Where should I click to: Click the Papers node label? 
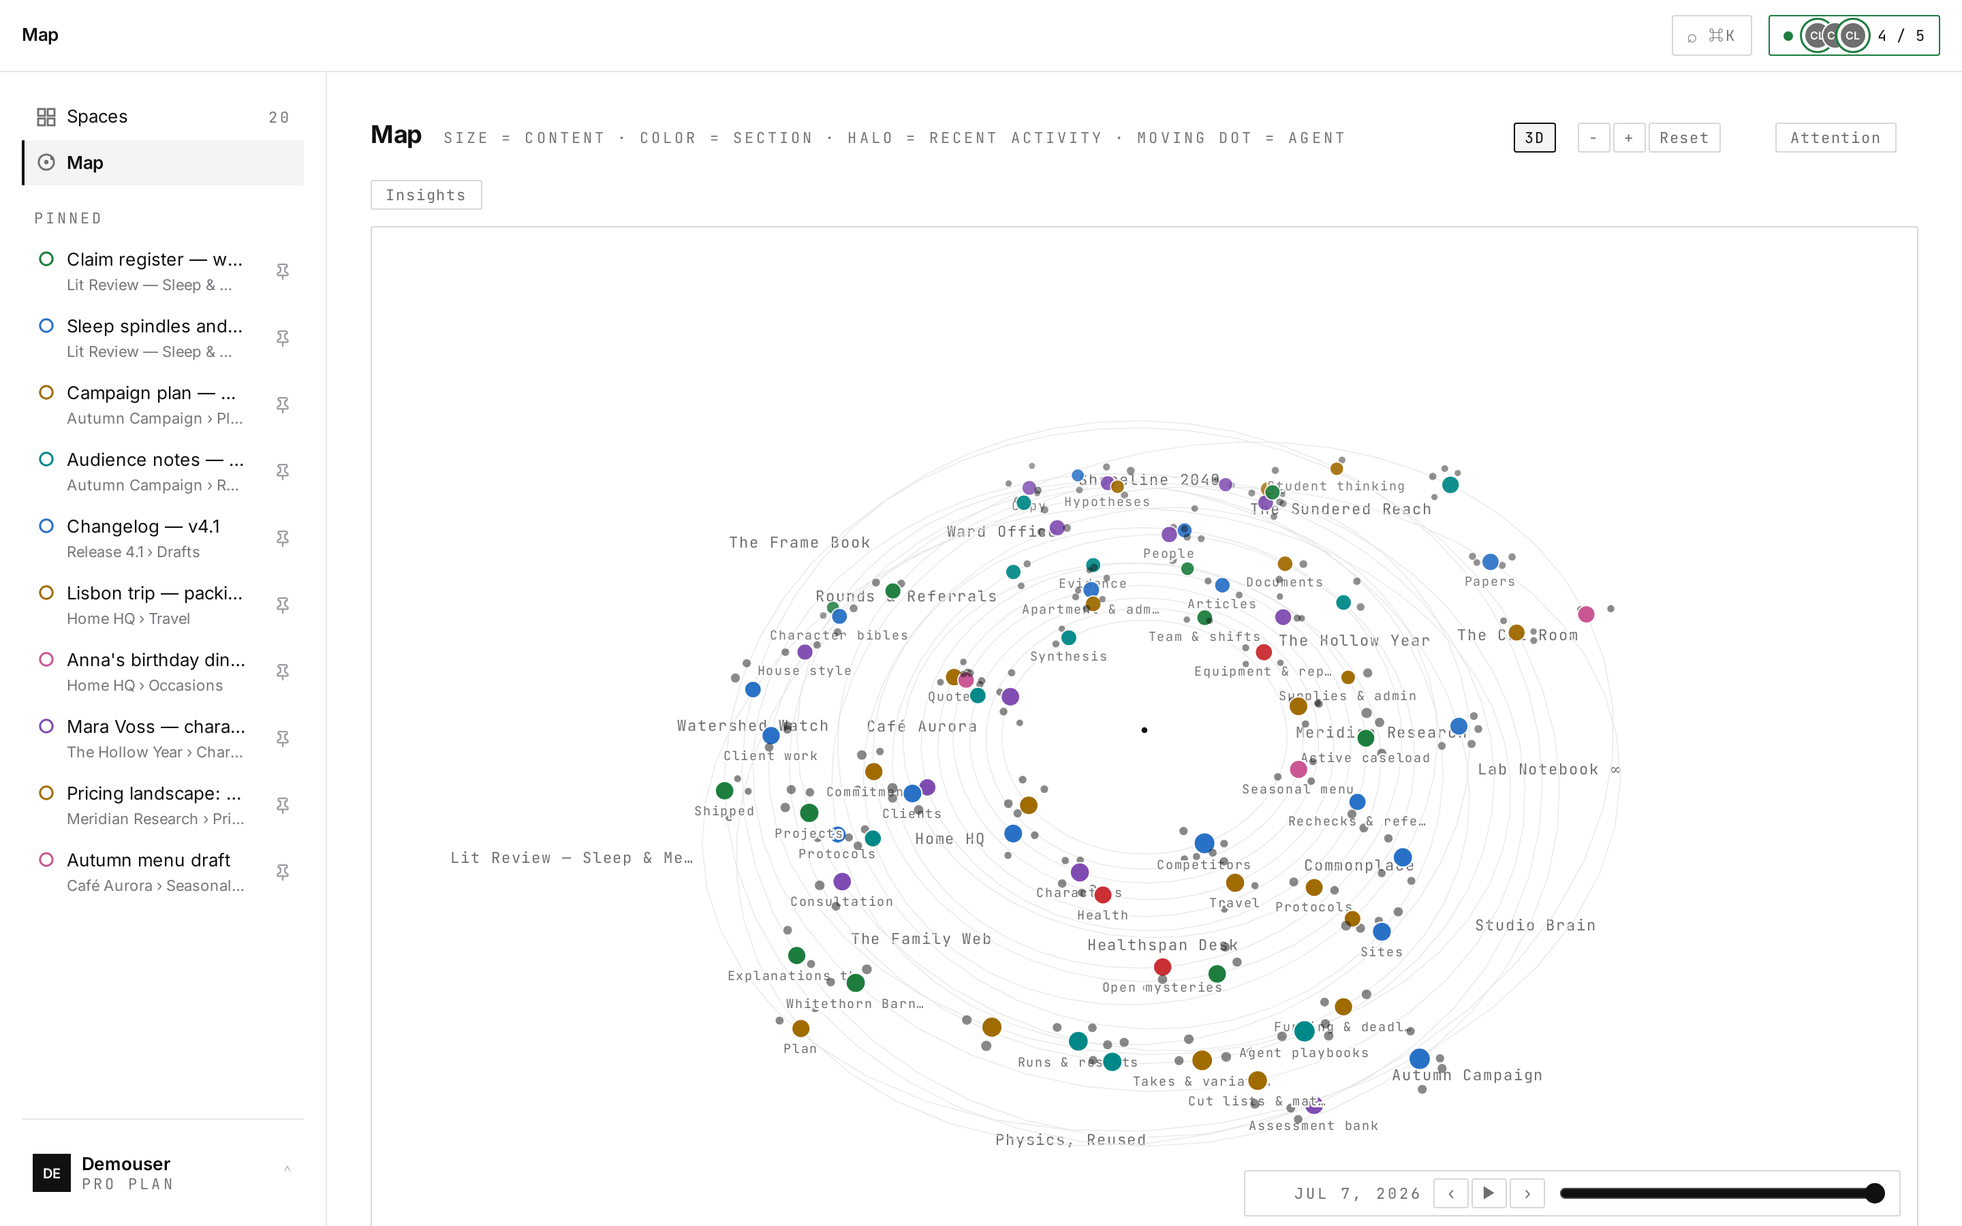click(x=1489, y=582)
